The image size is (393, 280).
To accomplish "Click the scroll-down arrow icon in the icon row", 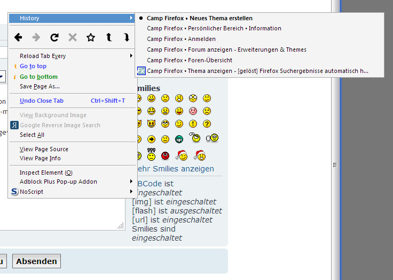I will coord(127,37).
